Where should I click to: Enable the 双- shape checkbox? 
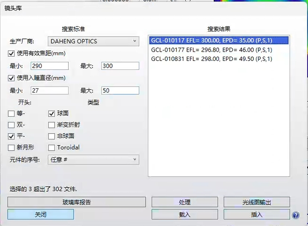tap(11, 125)
